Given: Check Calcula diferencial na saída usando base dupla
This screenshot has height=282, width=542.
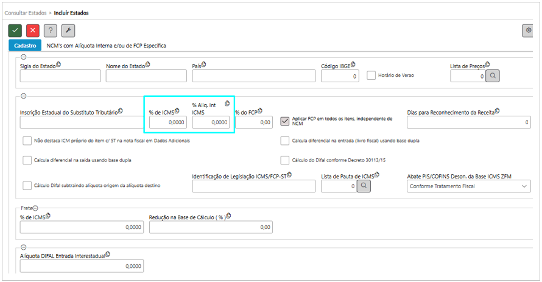Looking at the screenshot, I should point(27,160).
